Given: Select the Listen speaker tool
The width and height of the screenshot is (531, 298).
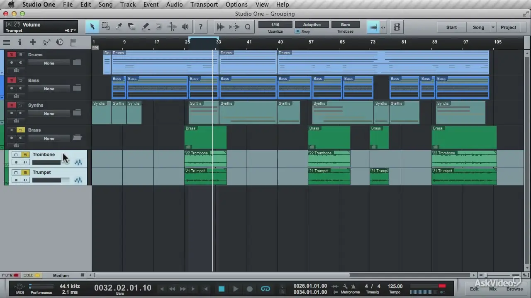Looking at the screenshot, I should coord(185,27).
